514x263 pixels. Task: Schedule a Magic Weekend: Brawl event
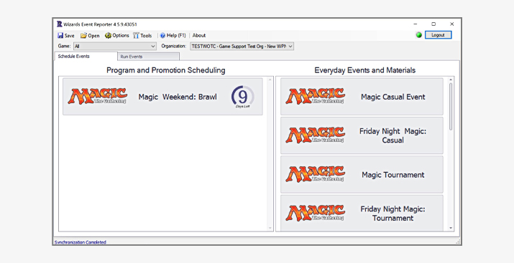(162, 97)
